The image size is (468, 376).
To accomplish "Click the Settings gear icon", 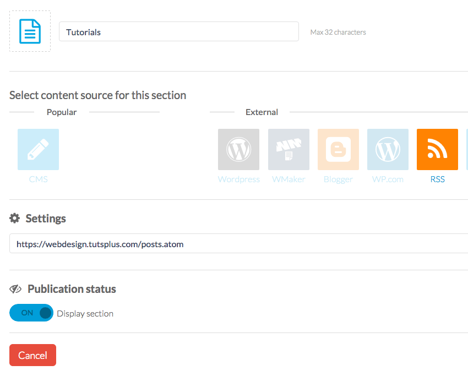I will point(15,219).
